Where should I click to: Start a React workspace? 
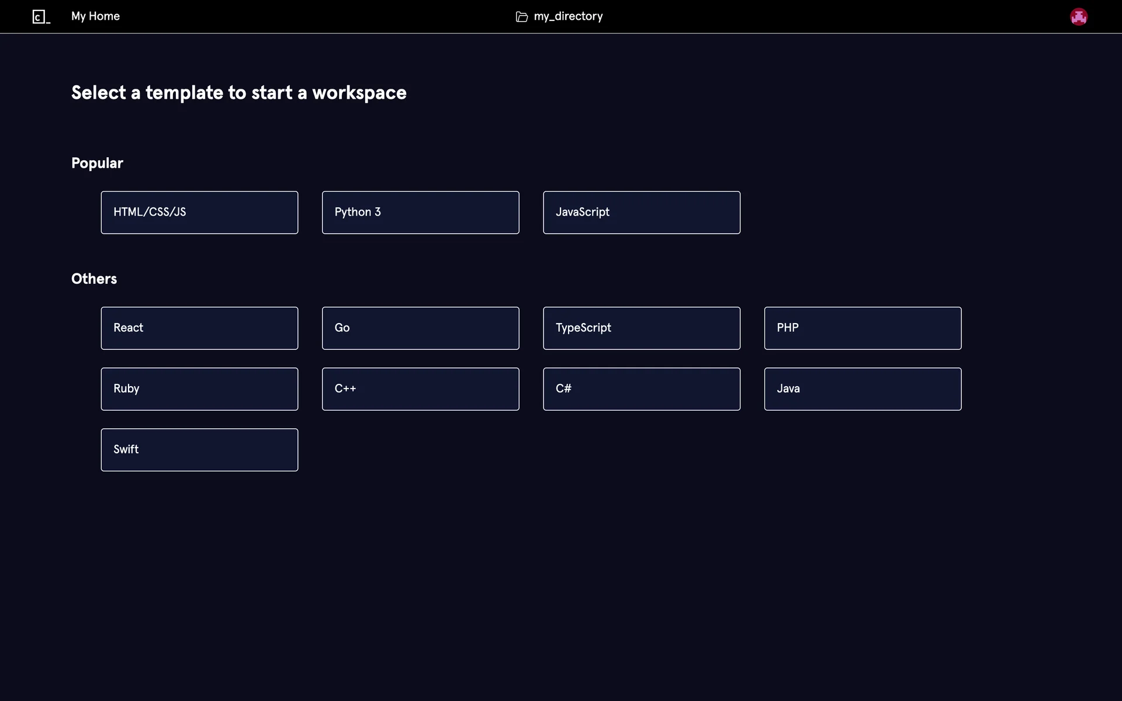199,328
